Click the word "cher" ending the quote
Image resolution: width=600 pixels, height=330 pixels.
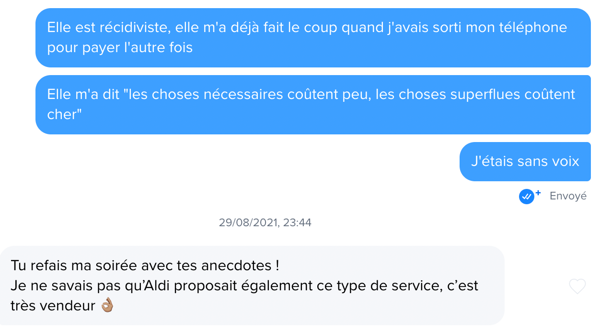coord(61,115)
